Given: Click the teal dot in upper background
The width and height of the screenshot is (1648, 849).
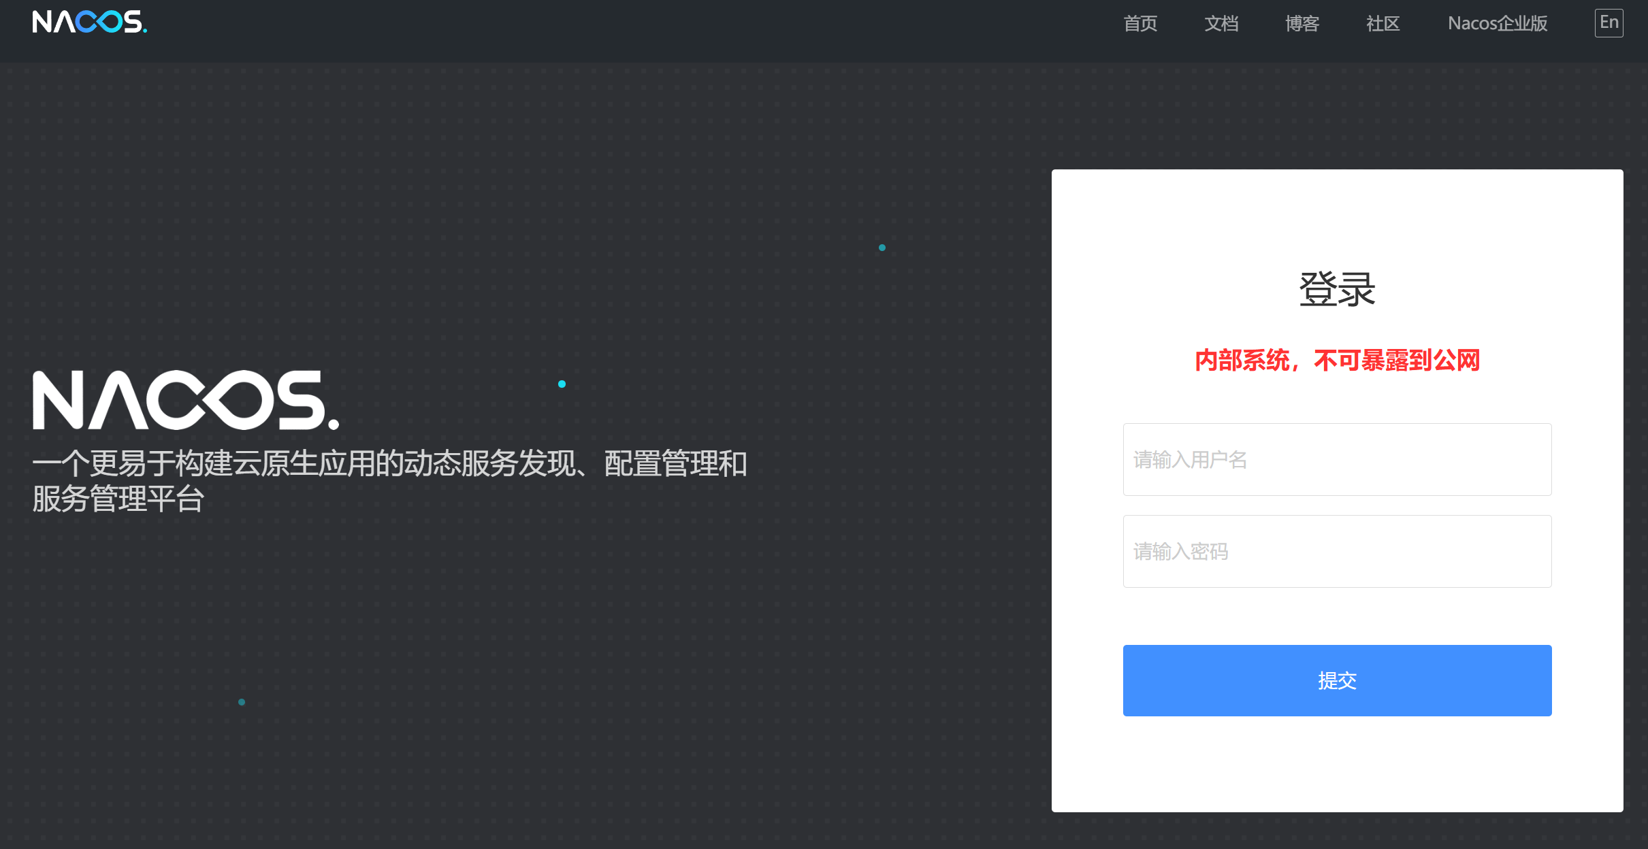Looking at the screenshot, I should 882,248.
